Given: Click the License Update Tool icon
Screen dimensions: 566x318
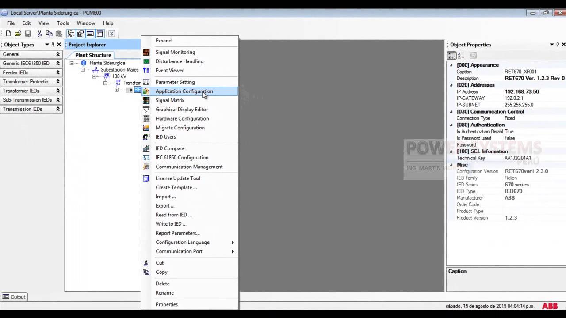Looking at the screenshot, I should tap(146, 178).
